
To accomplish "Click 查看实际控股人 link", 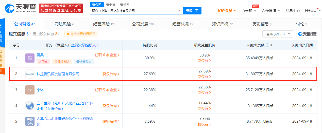I will tap(85, 45).
